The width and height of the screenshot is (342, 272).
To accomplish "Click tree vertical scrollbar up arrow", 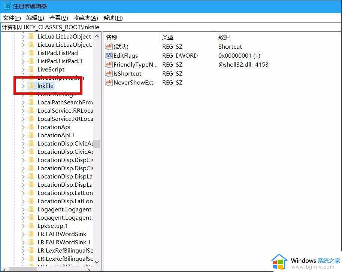I will point(97,36).
